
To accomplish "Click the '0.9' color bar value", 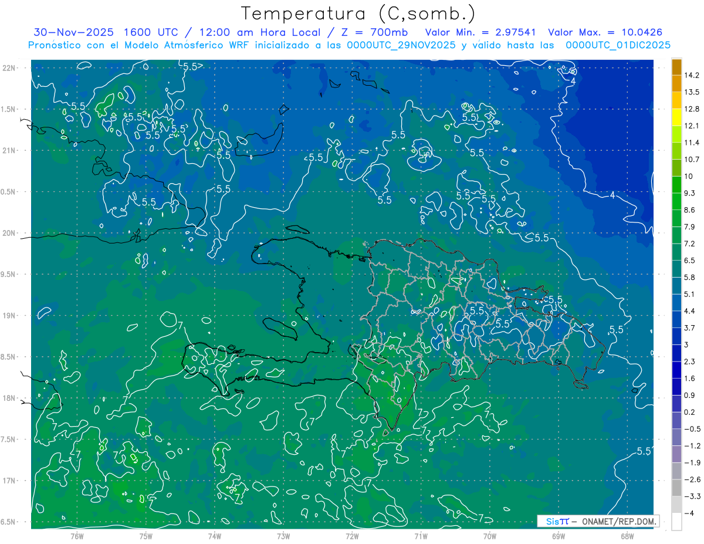I will (689, 396).
